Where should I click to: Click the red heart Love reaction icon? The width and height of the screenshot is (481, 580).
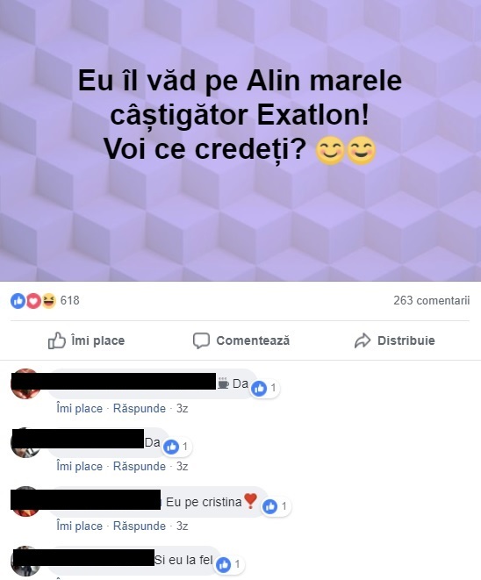tap(33, 301)
